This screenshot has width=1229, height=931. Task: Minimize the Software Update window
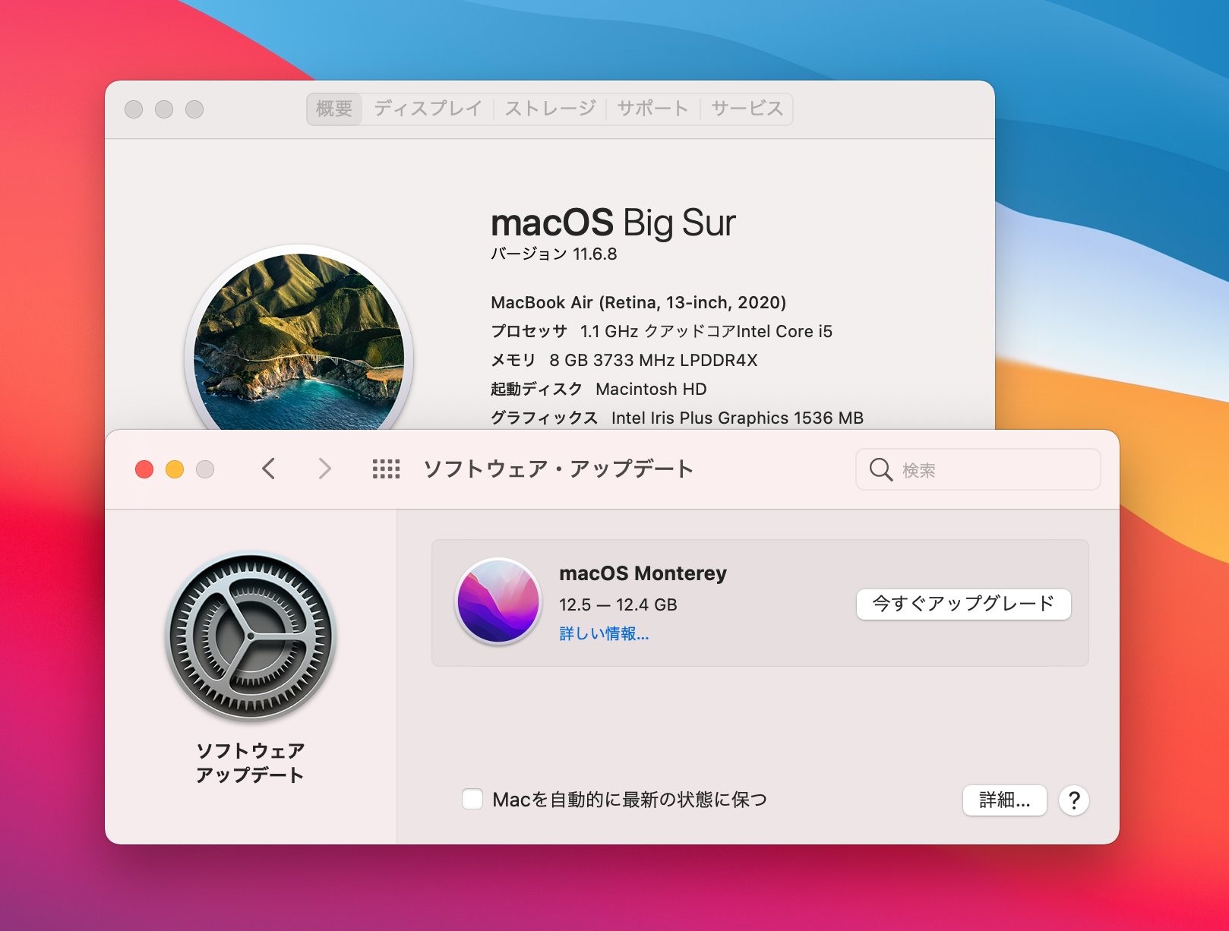175,469
